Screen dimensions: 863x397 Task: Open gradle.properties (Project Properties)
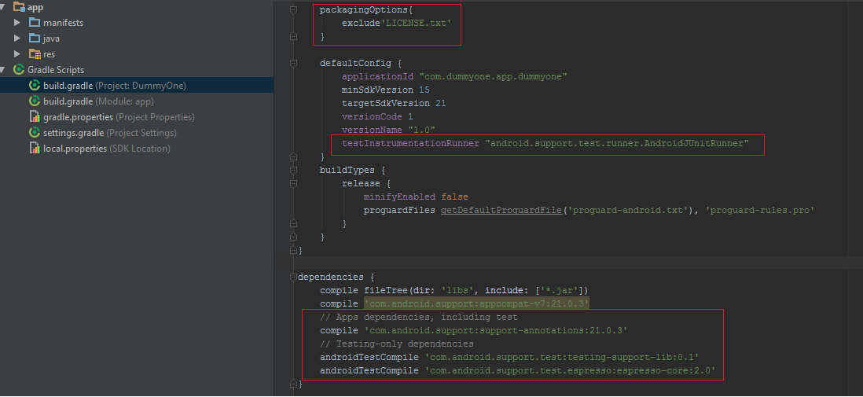coord(119,117)
